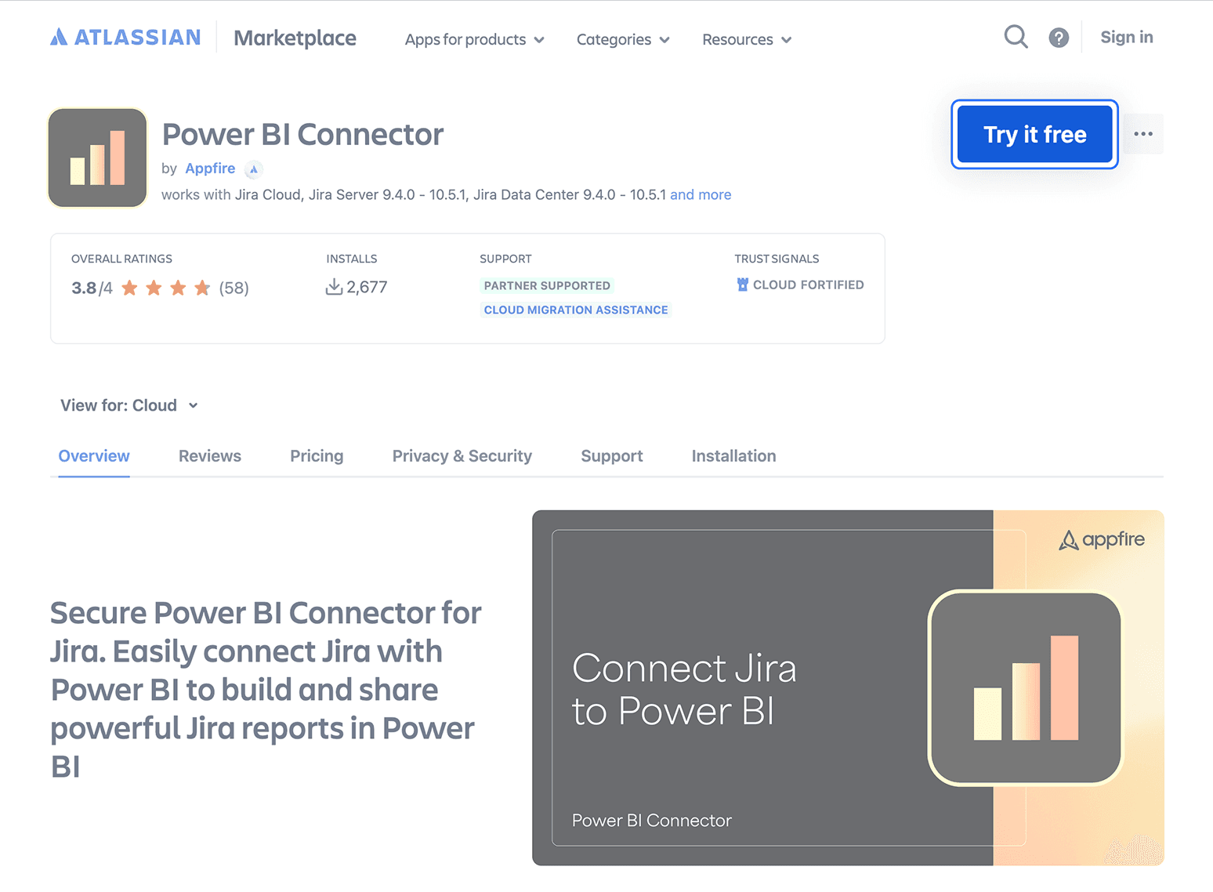The width and height of the screenshot is (1213, 892).
Task: Open the search magnifier icon
Action: point(1016,37)
